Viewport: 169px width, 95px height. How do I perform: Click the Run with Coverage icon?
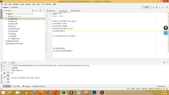coord(160,7)
